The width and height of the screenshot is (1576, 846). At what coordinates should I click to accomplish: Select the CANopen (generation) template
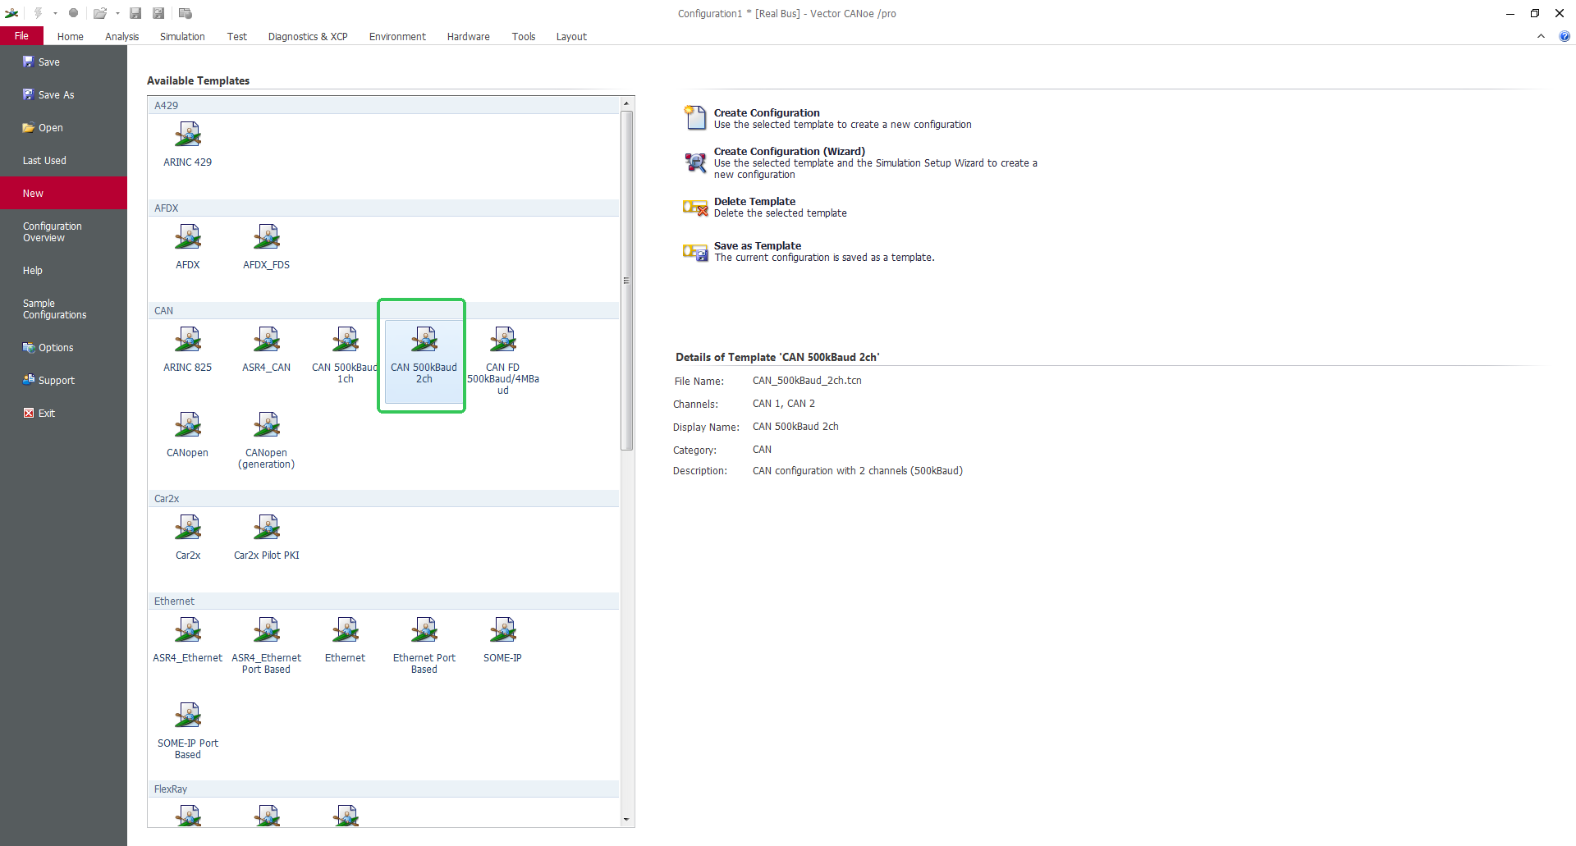click(x=267, y=441)
